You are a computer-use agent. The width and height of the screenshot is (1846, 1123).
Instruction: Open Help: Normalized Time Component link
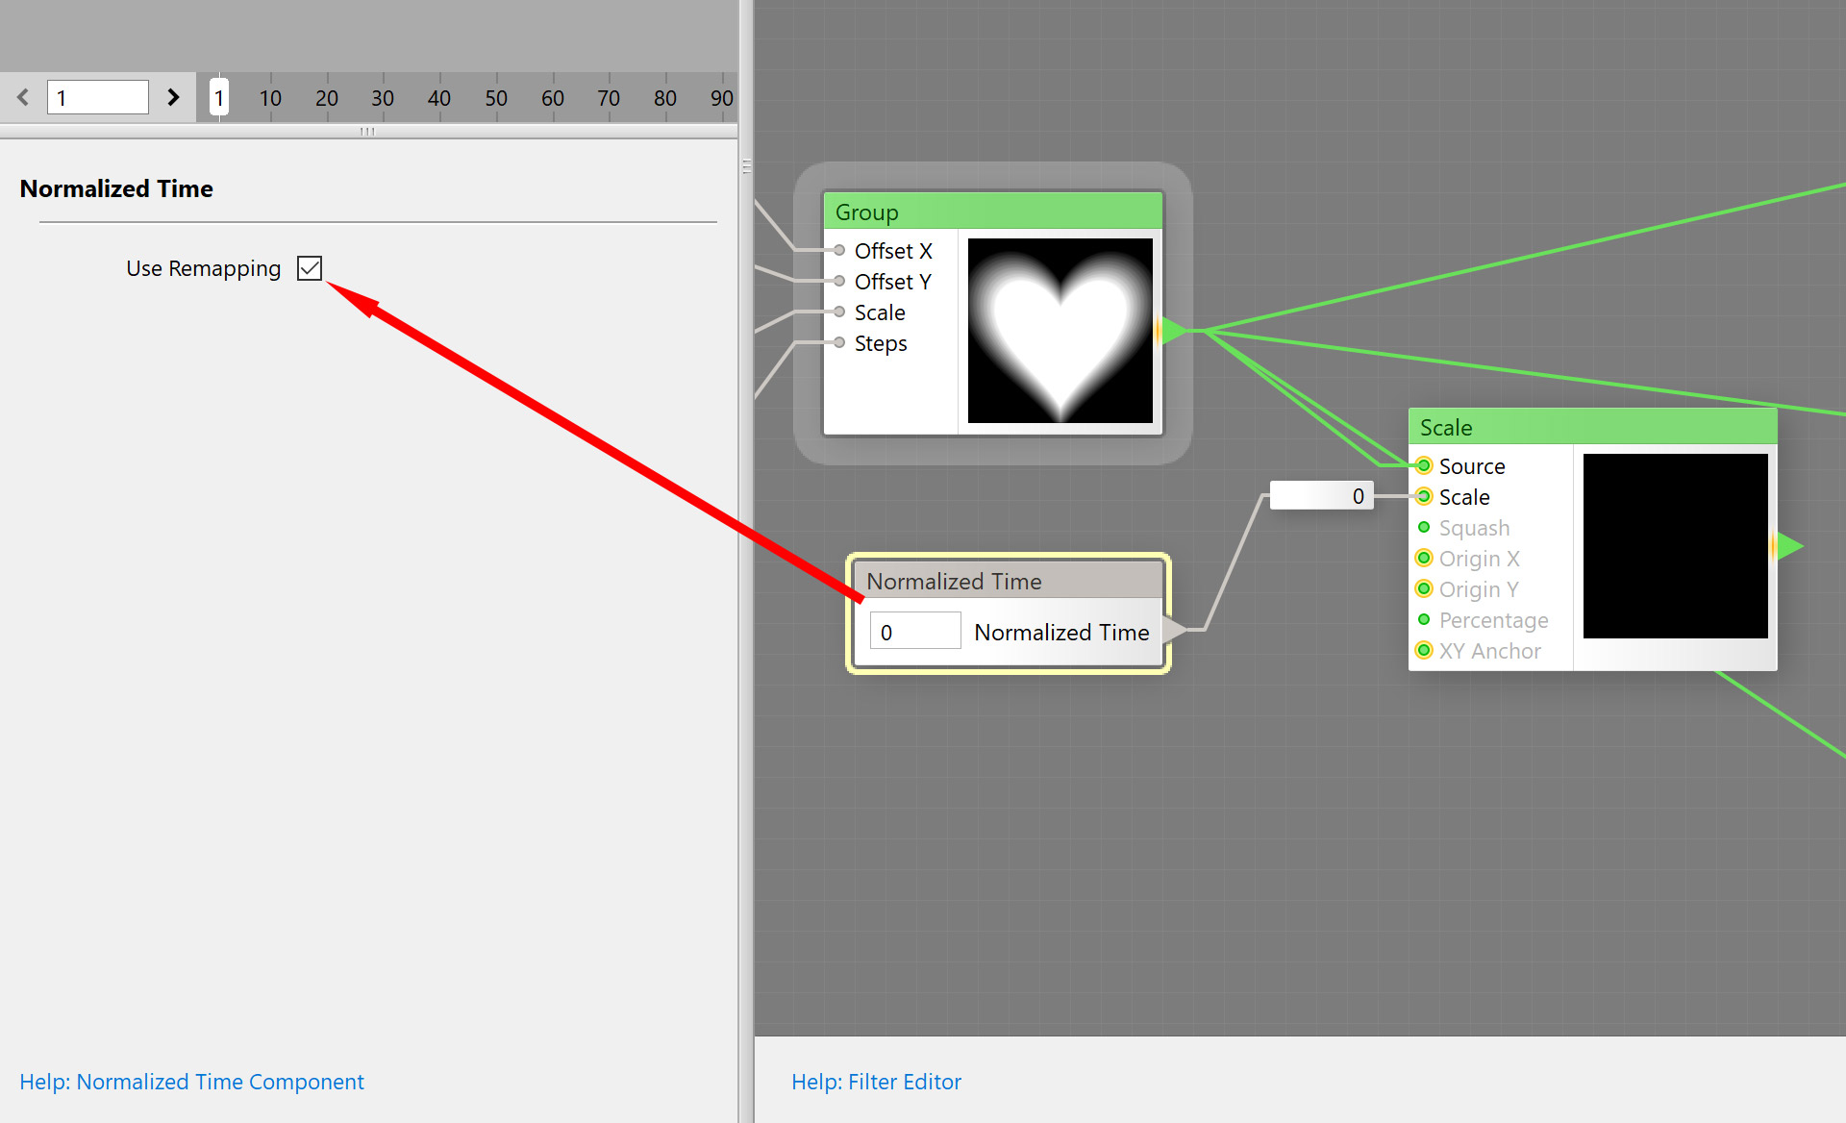[191, 1082]
